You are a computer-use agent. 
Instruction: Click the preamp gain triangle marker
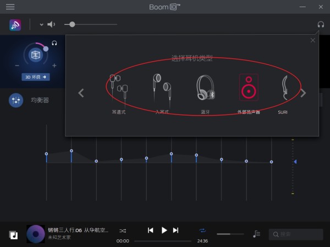click(x=295, y=162)
